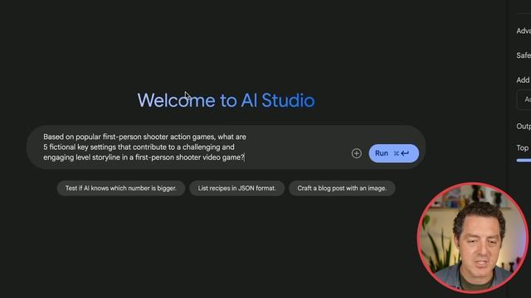Select 'List recipes in JSON format' suggestion
Viewport: 531px width, 298px height.
click(x=236, y=188)
